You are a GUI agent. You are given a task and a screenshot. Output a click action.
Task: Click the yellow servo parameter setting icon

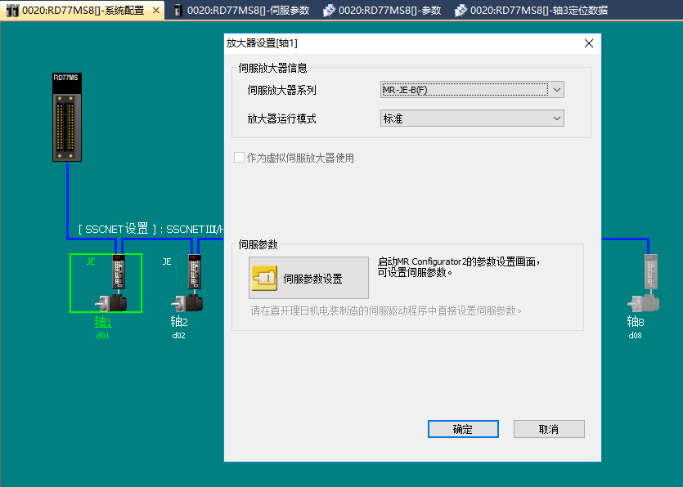[264, 279]
